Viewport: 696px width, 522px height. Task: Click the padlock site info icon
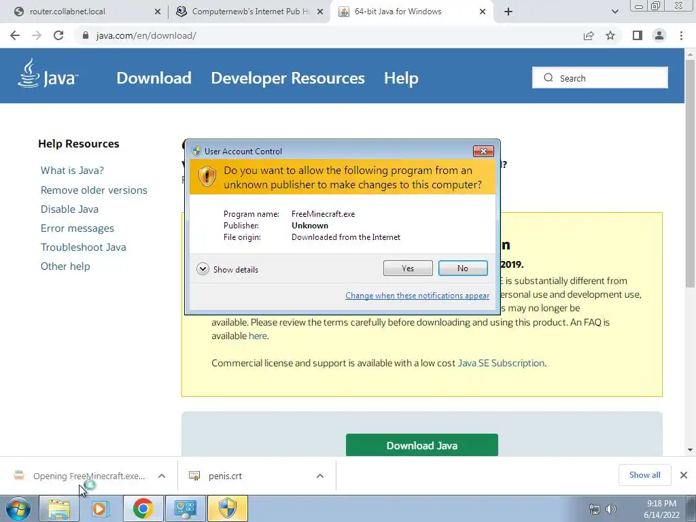click(x=86, y=35)
